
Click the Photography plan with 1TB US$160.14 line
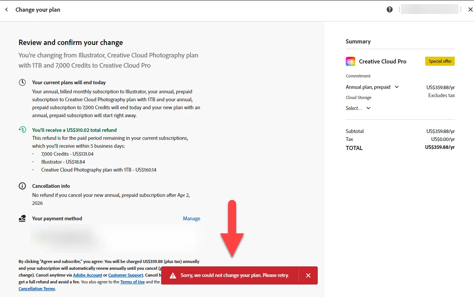99,170
